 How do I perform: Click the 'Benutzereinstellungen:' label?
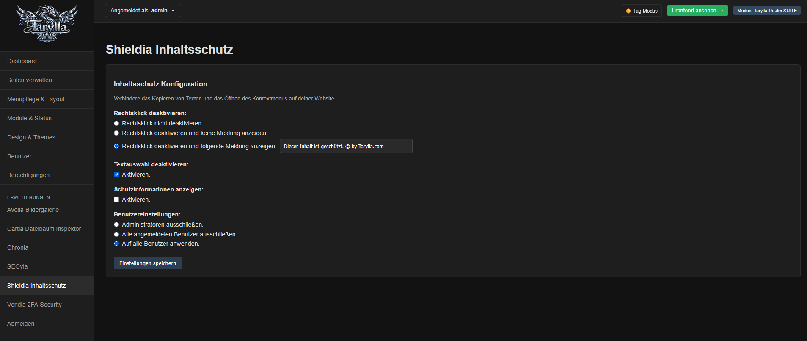pyautogui.click(x=147, y=214)
